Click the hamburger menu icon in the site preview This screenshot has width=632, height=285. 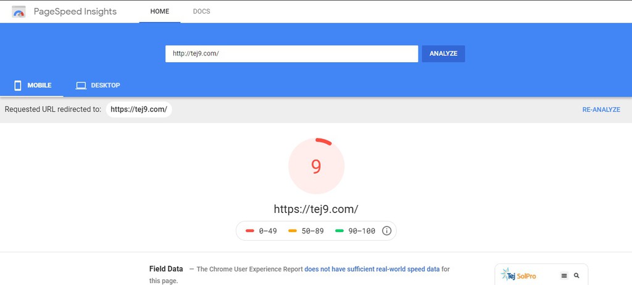(564, 276)
